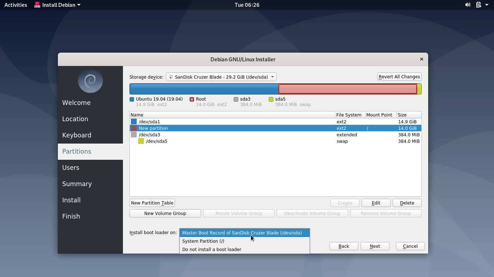Go to the Location step
The image size is (494, 277).
coord(90,119)
